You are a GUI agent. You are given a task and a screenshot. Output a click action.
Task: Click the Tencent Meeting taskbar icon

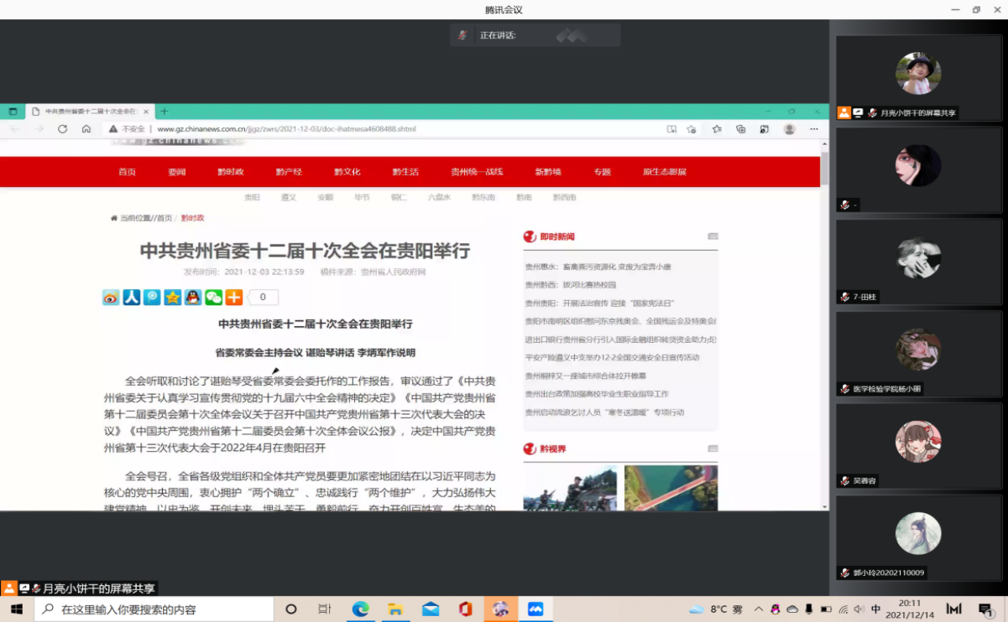click(x=535, y=609)
